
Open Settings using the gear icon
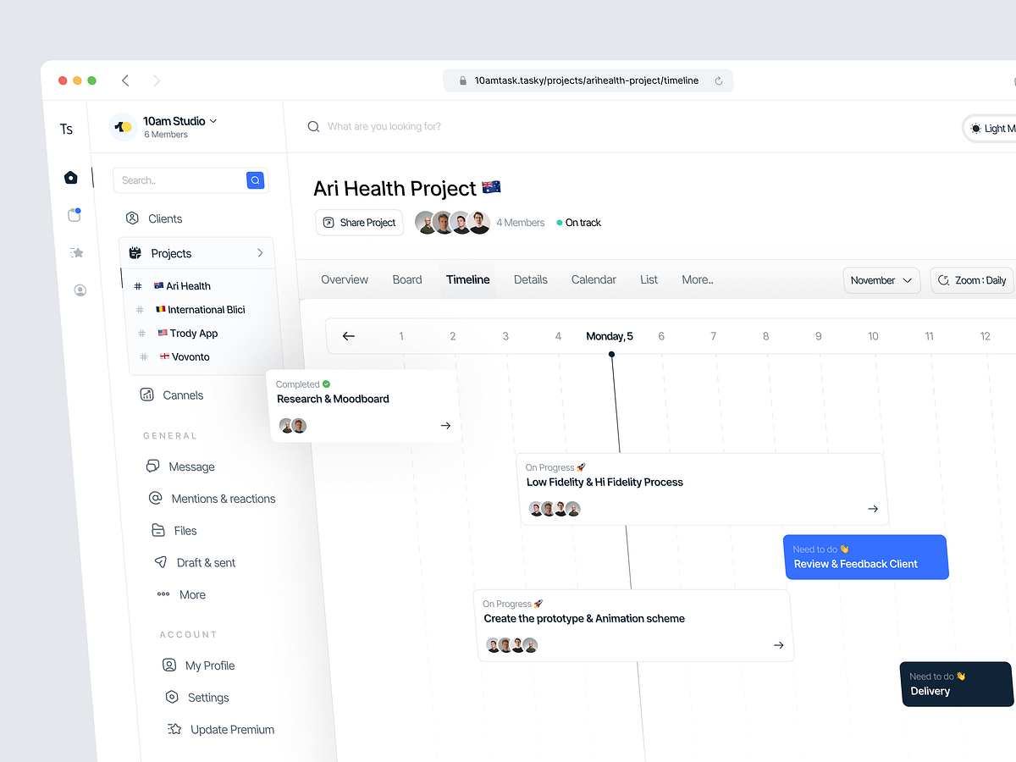coord(170,698)
